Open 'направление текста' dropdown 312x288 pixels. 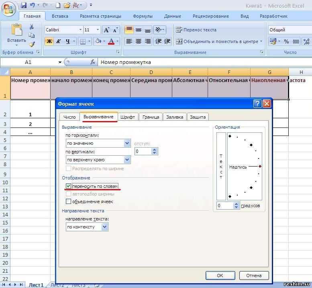(105, 227)
